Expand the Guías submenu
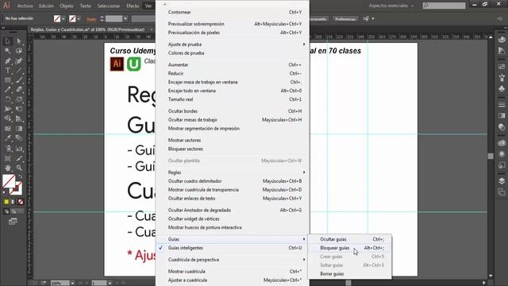The height and width of the screenshot is (286, 508). click(x=233, y=239)
